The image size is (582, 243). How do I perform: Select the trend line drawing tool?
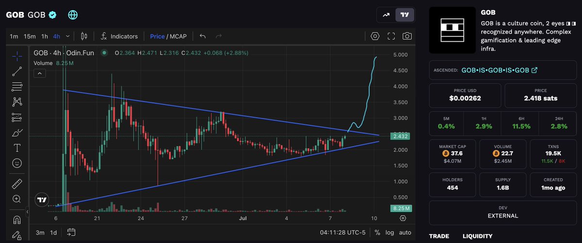(17, 71)
